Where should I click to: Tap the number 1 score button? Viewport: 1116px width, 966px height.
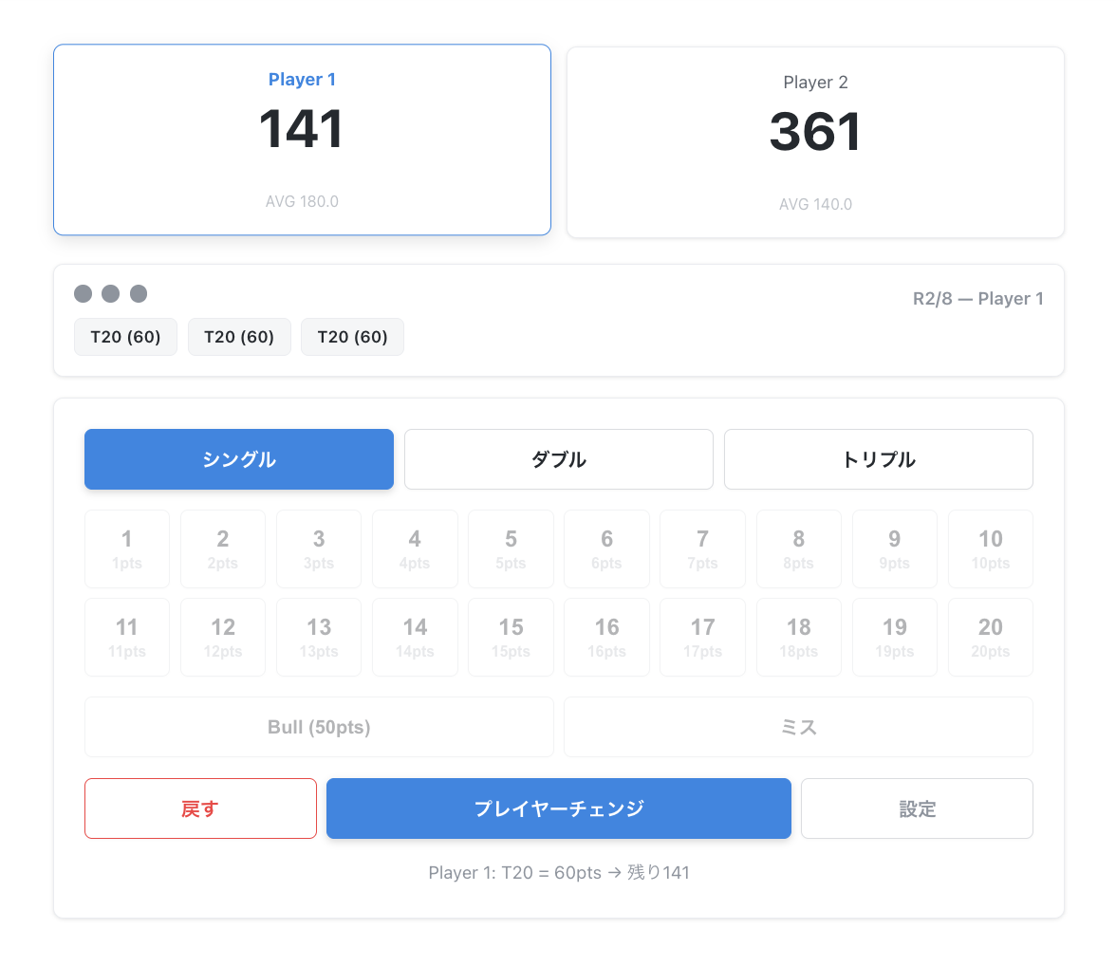pyautogui.click(x=127, y=548)
